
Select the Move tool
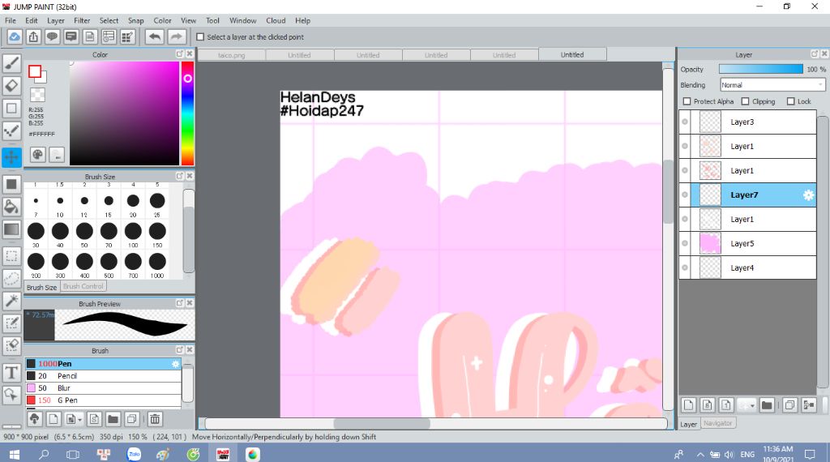(11, 157)
